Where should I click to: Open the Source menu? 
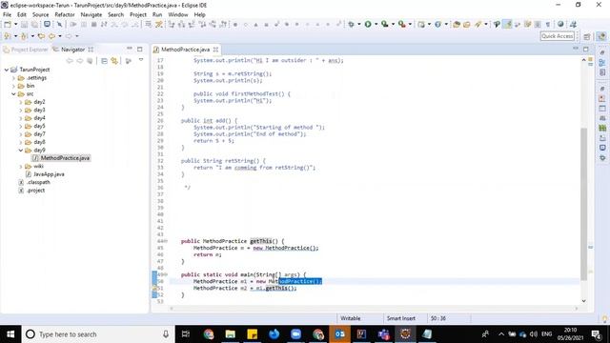[40, 14]
